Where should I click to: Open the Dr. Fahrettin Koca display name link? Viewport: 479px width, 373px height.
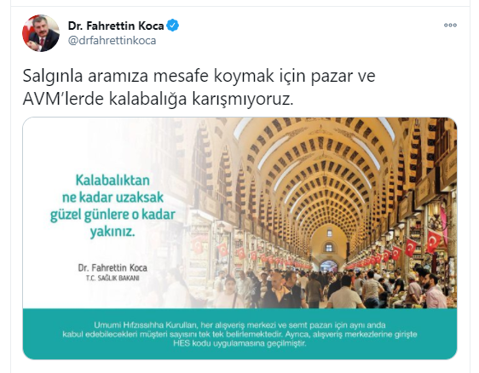[116, 26]
